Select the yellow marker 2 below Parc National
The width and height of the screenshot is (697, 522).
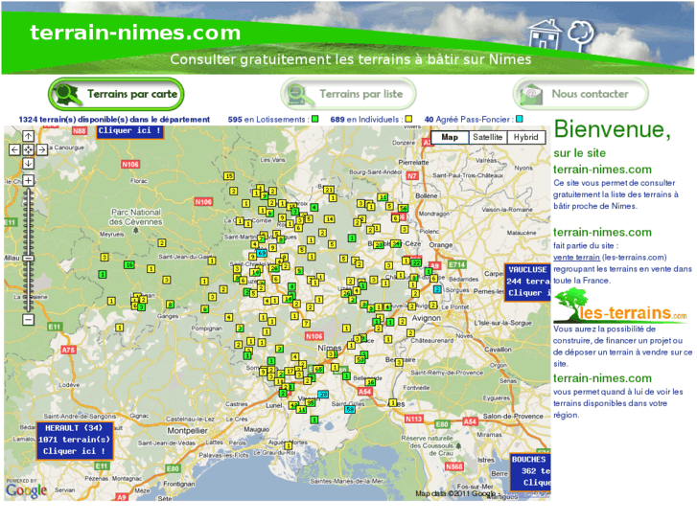click(162, 243)
